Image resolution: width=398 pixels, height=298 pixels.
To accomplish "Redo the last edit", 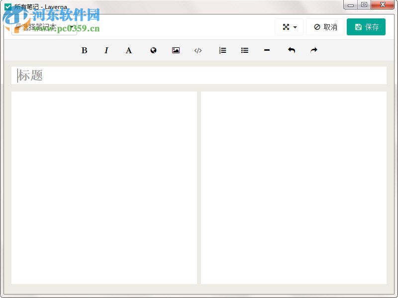I will coord(314,50).
